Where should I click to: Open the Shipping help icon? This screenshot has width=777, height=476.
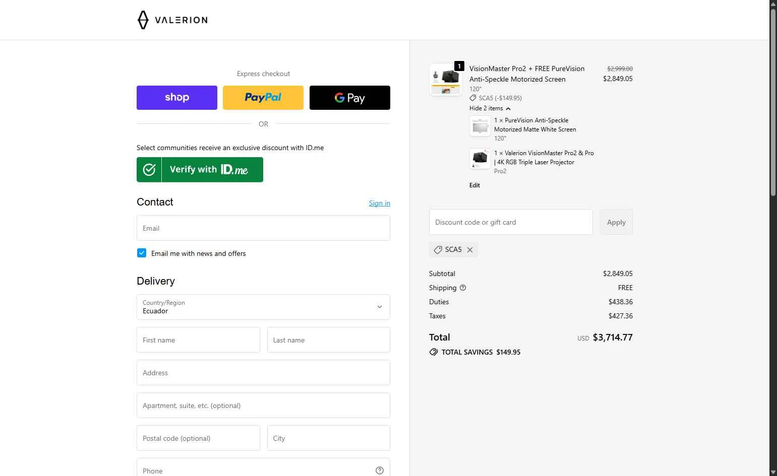[463, 288]
